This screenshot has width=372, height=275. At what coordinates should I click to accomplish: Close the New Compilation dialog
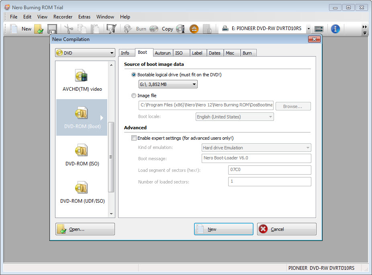pos(314,39)
